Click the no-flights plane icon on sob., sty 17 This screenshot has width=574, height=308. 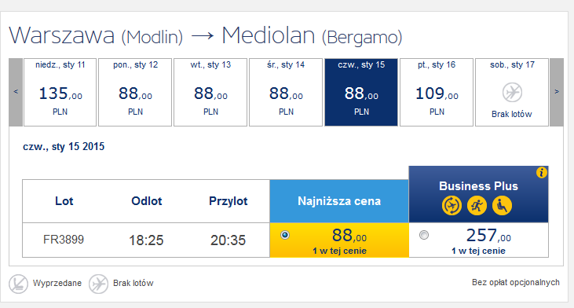point(512,92)
